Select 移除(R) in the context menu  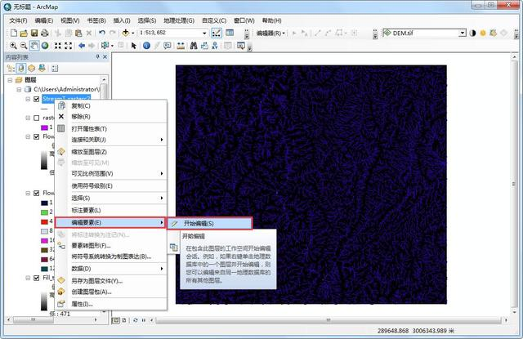click(111, 117)
